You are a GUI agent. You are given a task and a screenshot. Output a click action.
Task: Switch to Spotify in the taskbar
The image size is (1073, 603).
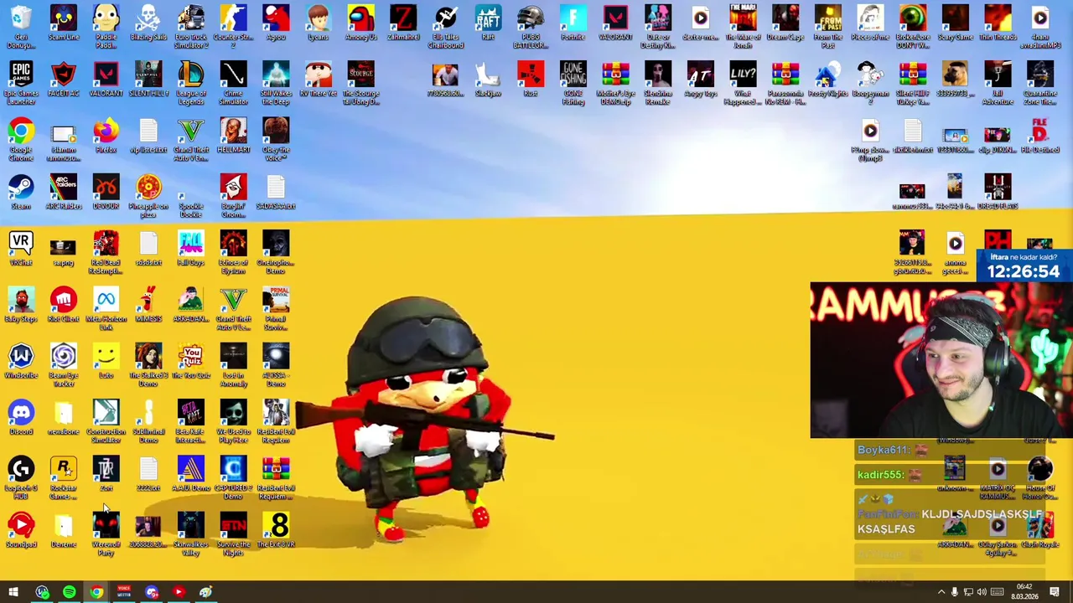coord(70,592)
